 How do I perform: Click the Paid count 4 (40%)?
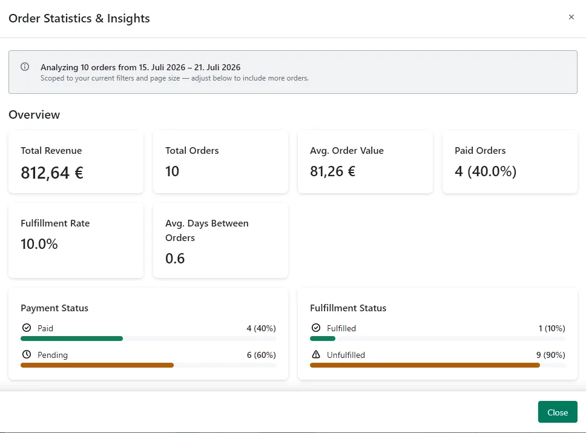[x=262, y=328]
